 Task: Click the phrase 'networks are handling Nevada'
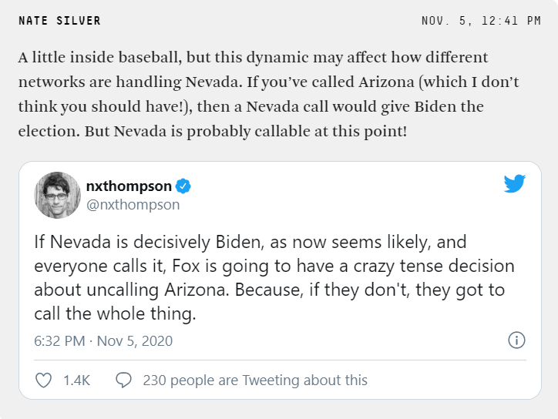[130, 82]
